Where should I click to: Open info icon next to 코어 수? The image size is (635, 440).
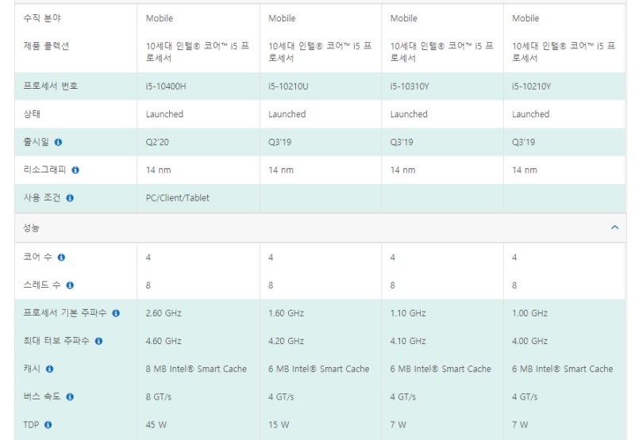pyautogui.click(x=61, y=258)
